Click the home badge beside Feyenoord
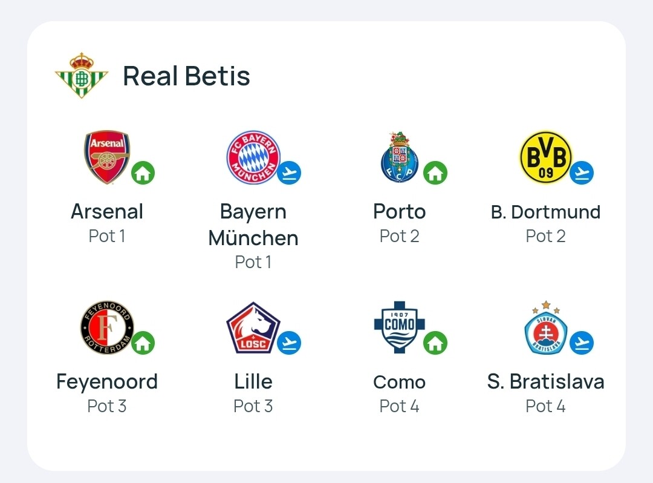 [x=143, y=343]
